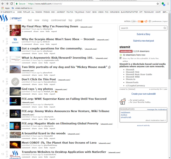Go forward with the browser forward arrow
The height and width of the screenshot is (159, 171).
[x=7, y=4]
